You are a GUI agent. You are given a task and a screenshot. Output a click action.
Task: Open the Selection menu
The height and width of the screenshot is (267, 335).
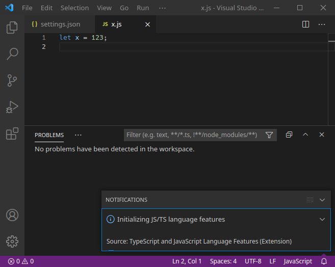(x=74, y=8)
